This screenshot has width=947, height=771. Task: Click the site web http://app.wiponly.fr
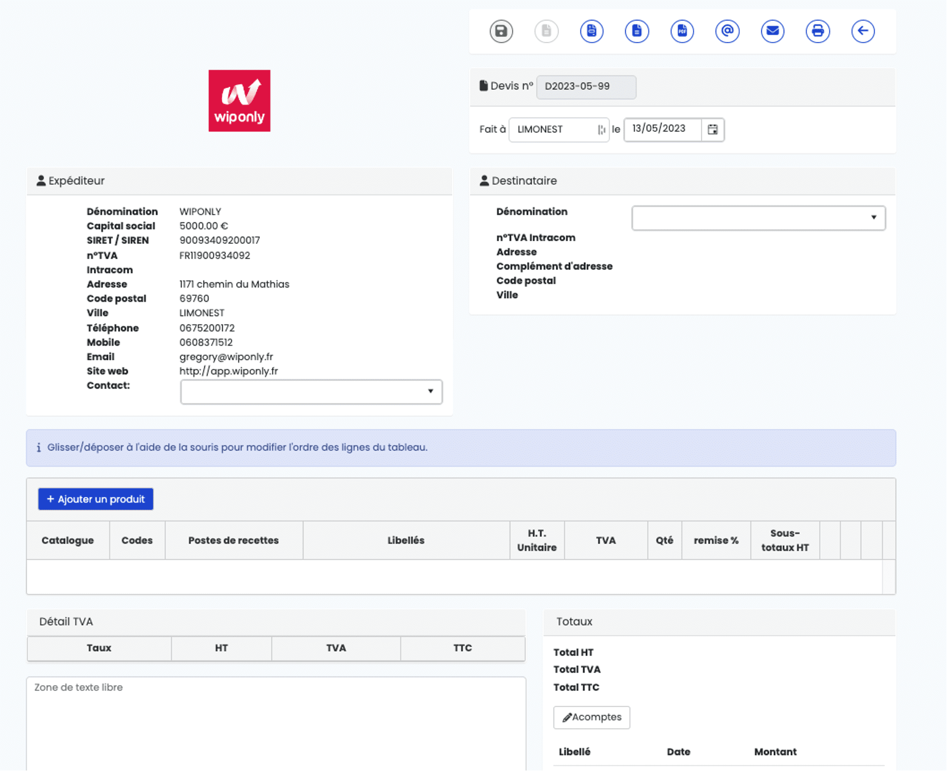coord(228,371)
